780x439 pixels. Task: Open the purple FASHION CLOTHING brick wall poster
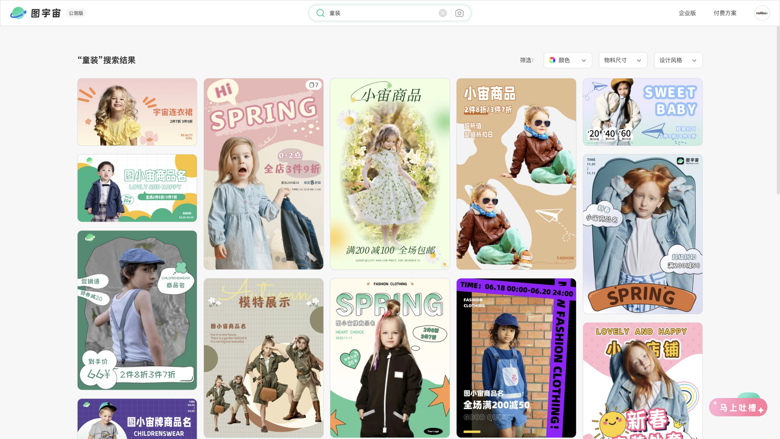point(516,358)
